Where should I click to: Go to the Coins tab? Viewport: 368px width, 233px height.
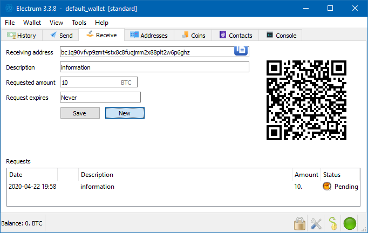(193, 36)
